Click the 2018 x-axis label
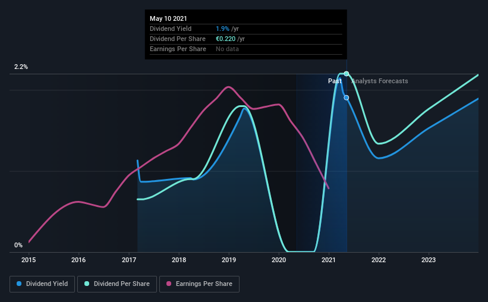 179,260
